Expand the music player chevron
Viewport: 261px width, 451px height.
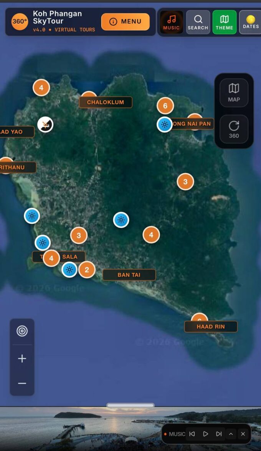[x=231, y=434]
